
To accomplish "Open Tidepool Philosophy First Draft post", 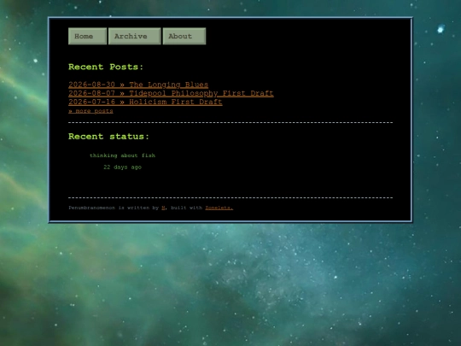I will coord(171,93).
